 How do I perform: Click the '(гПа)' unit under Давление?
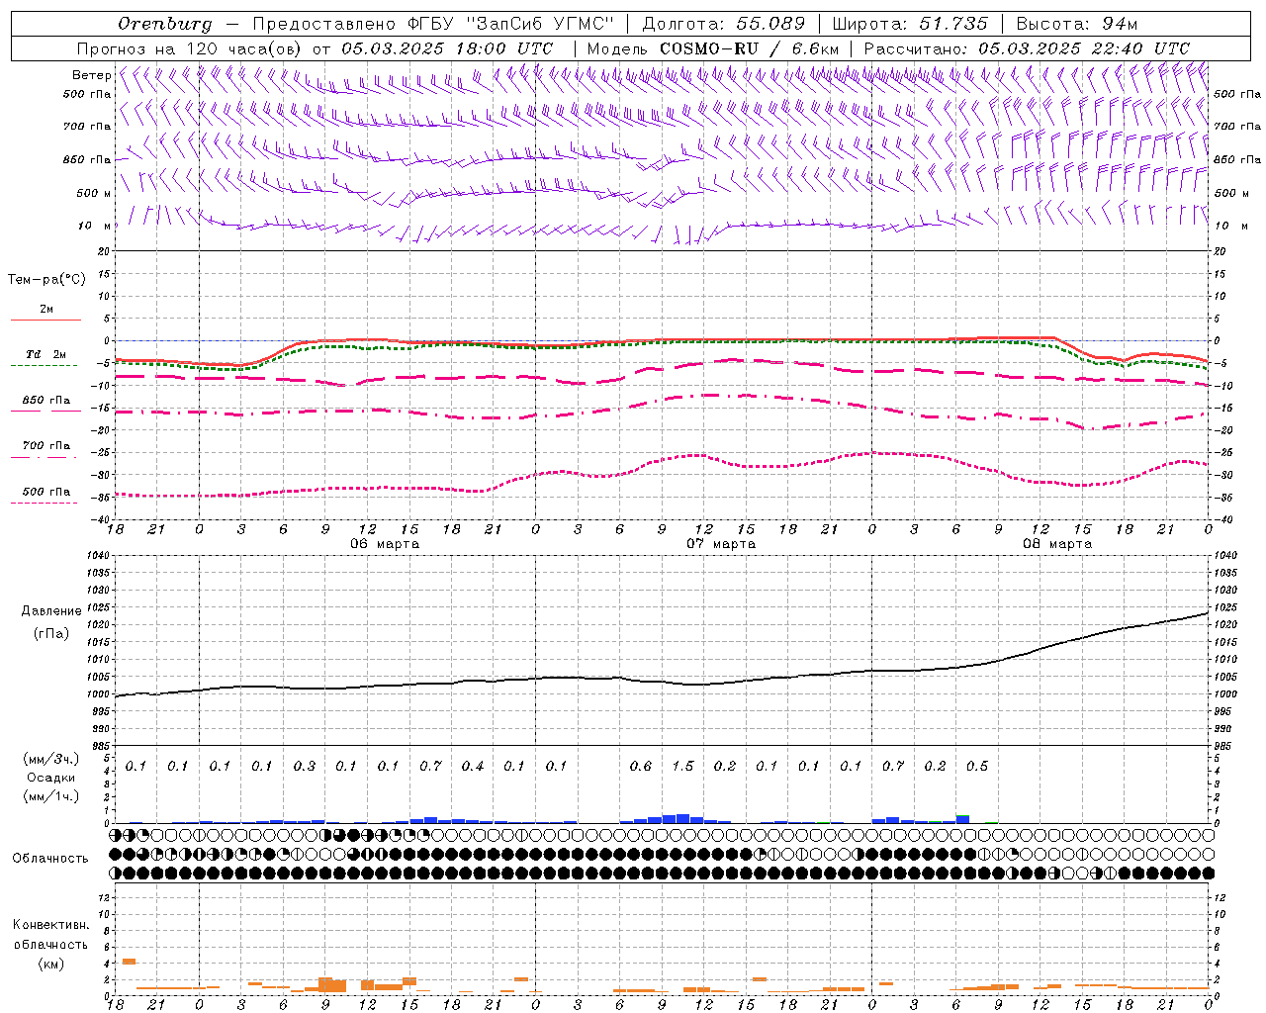pyautogui.click(x=51, y=633)
